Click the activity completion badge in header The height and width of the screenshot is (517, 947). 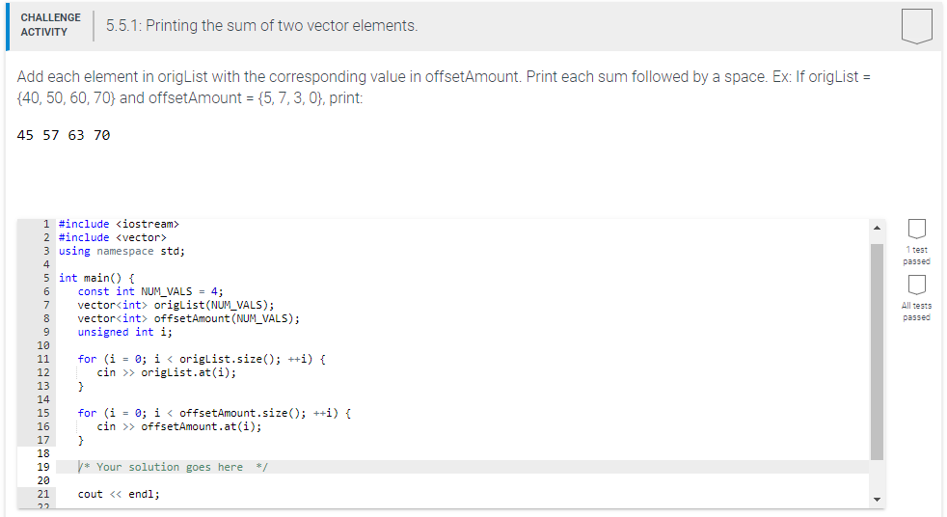pyautogui.click(x=916, y=26)
